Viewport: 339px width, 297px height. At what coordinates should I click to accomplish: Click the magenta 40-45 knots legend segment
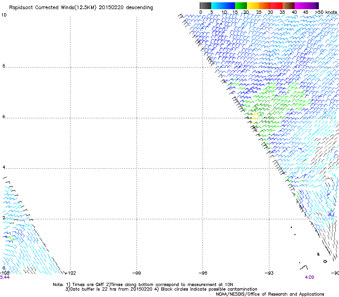[301, 5]
